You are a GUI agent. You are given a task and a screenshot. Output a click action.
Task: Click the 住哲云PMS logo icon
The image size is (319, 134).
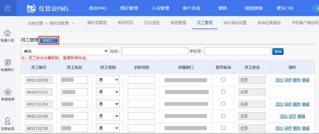(31, 8)
